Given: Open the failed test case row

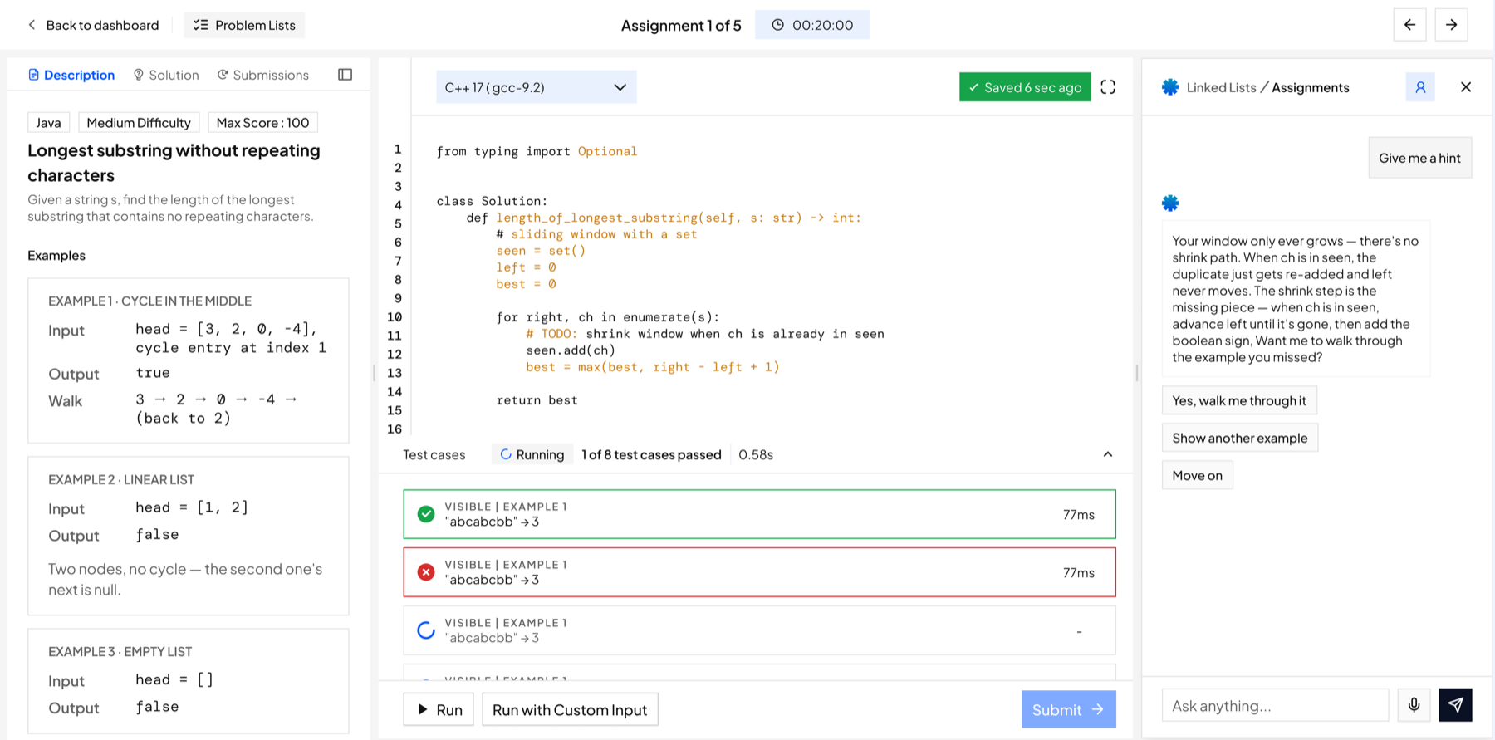Looking at the screenshot, I should tap(759, 572).
